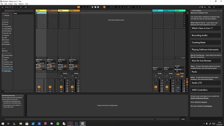Open Audio I/O setup lesson

(x=205, y=83)
